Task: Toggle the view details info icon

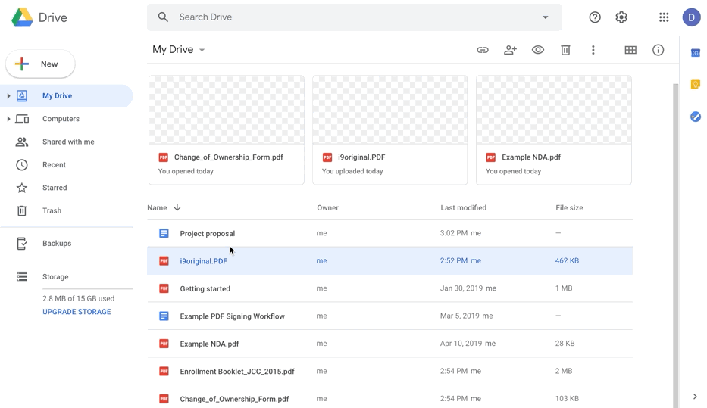Action: point(658,50)
